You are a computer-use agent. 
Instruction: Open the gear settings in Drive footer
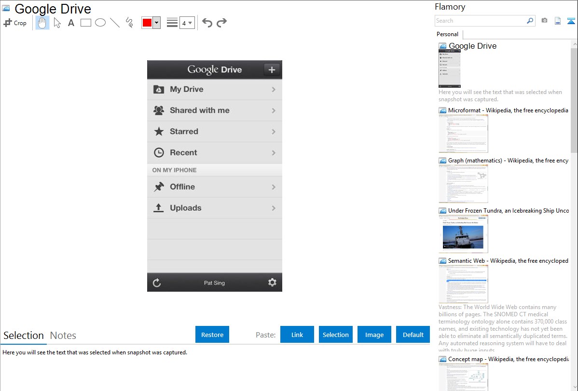(x=272, y=283)
